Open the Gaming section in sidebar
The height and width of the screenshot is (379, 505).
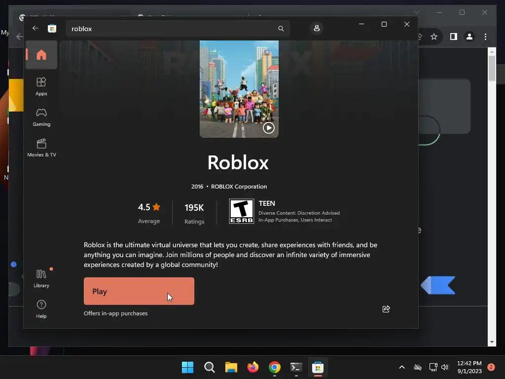tap(41, 117)
